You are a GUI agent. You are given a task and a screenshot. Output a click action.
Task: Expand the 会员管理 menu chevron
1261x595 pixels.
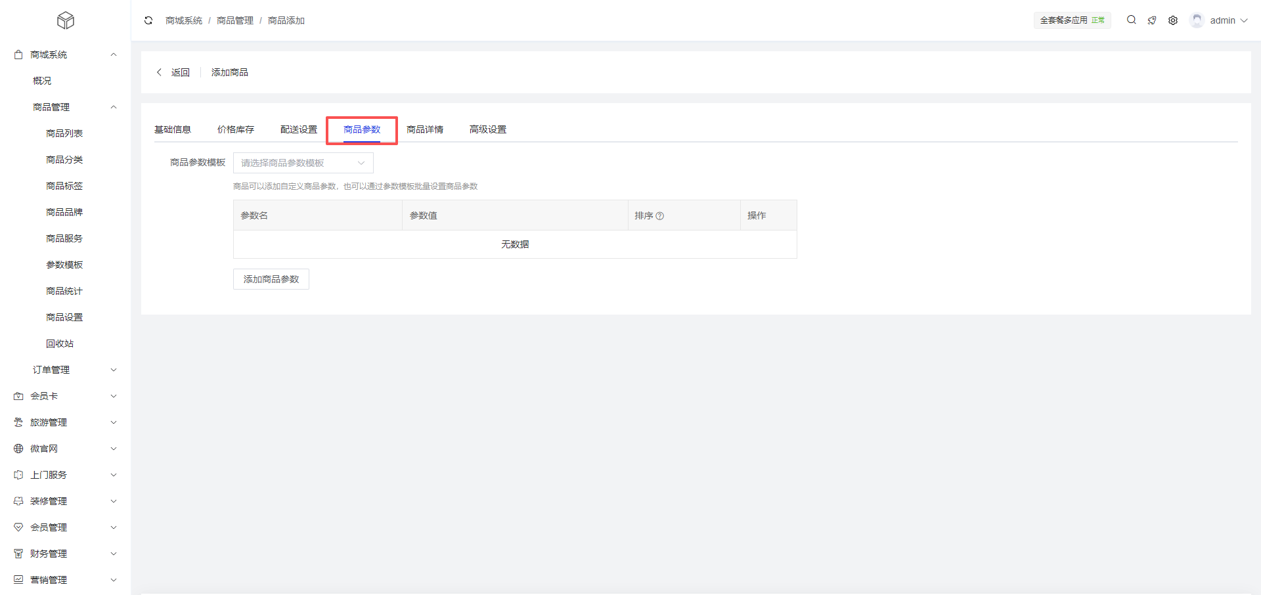tap(114, 527)
